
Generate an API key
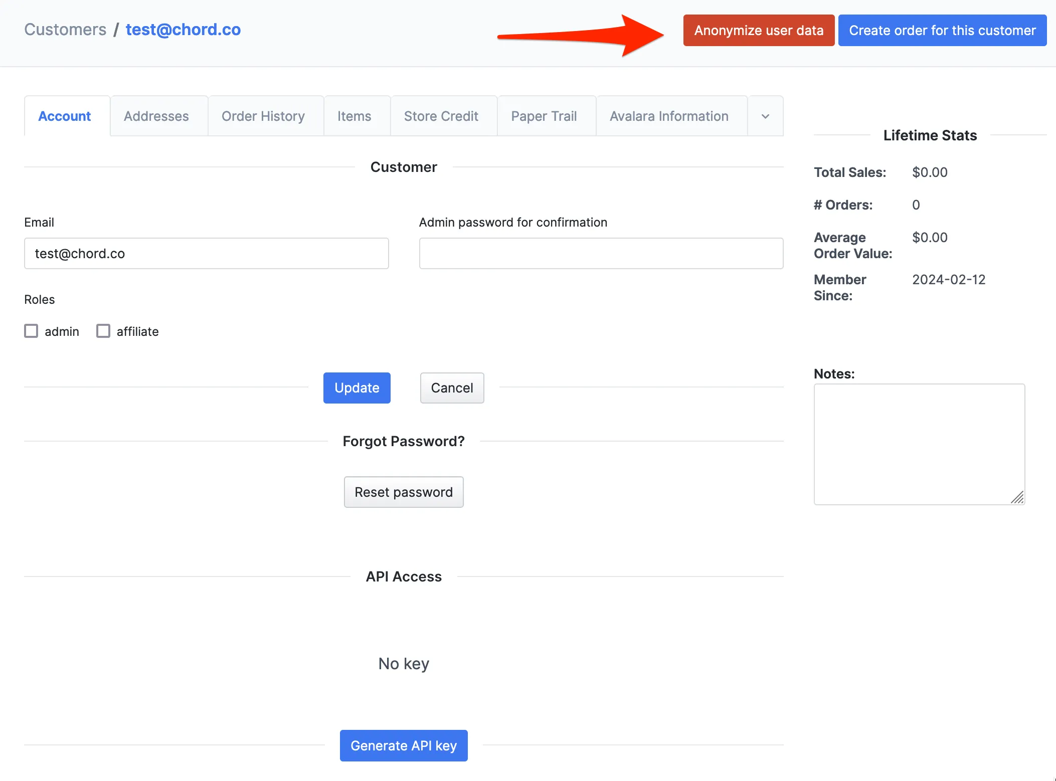[x=404, y=746]
